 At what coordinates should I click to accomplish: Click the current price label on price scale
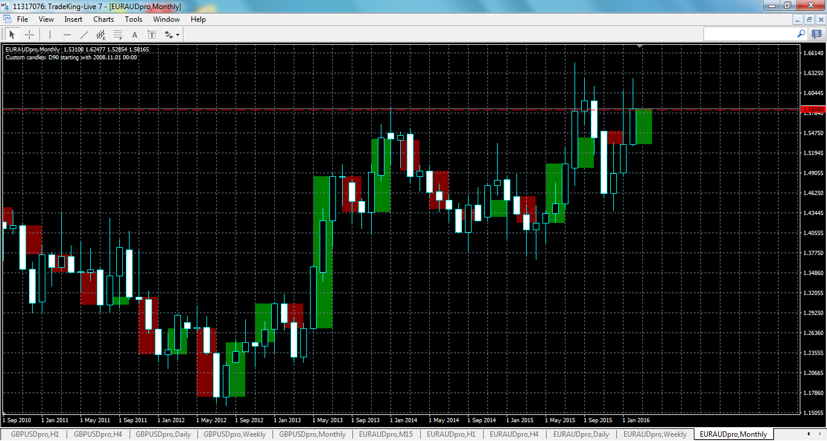(x=813, y=110)
